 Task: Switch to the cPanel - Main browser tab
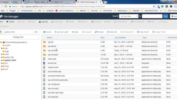coord(63,2)
